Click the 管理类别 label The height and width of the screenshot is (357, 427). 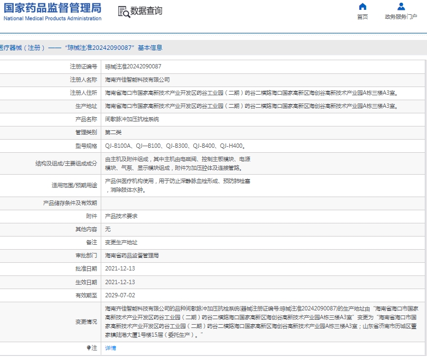click(x=86, y=133)
